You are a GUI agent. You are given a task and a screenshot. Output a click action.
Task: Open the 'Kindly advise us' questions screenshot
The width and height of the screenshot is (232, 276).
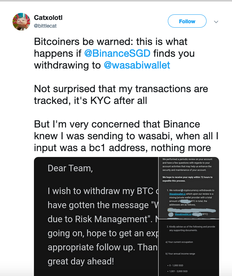coord(189,248)
